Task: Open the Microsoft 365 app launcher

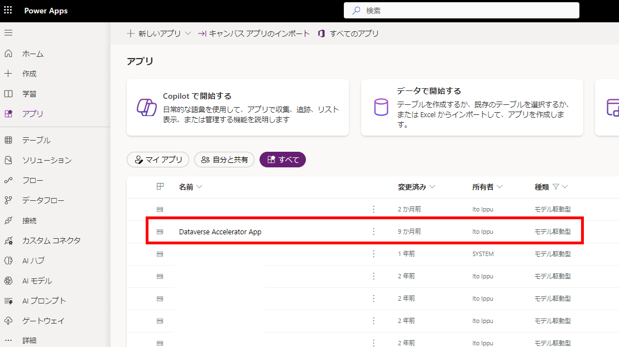Action: tap(8, 10)
